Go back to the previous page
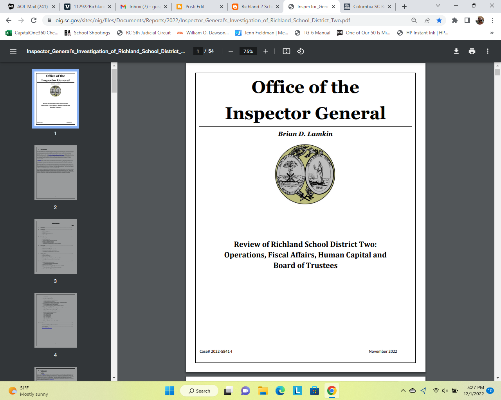The height and width of the screenshot is (400, 501). coord(9,20)
